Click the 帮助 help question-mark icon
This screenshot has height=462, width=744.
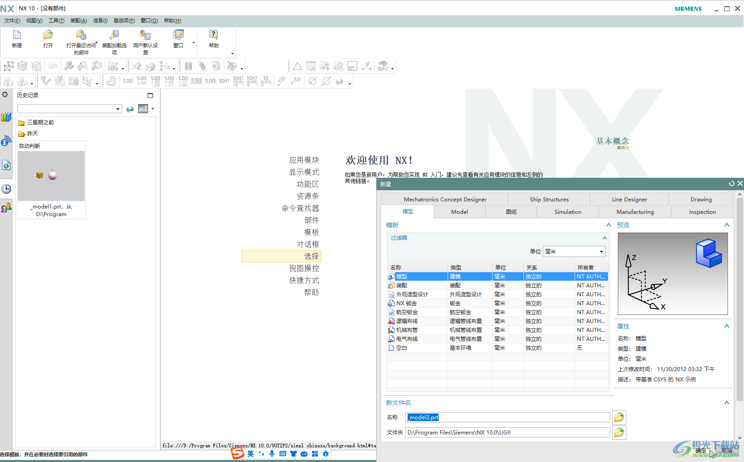click(214, 35)
